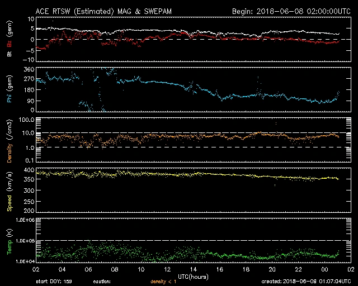Click the '00' UTC hour tick label
358x286 pixels.
point(324,269)
